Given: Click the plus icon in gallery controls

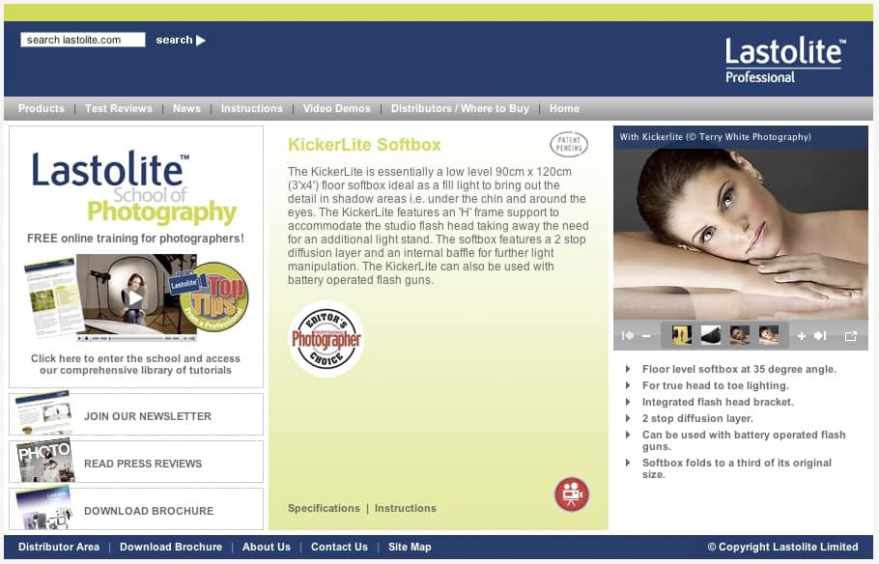Looking at the screenshot, I should (802, 336).
